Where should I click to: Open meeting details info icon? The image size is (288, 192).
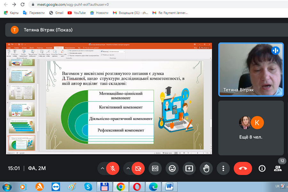click(x=262, y=168)
